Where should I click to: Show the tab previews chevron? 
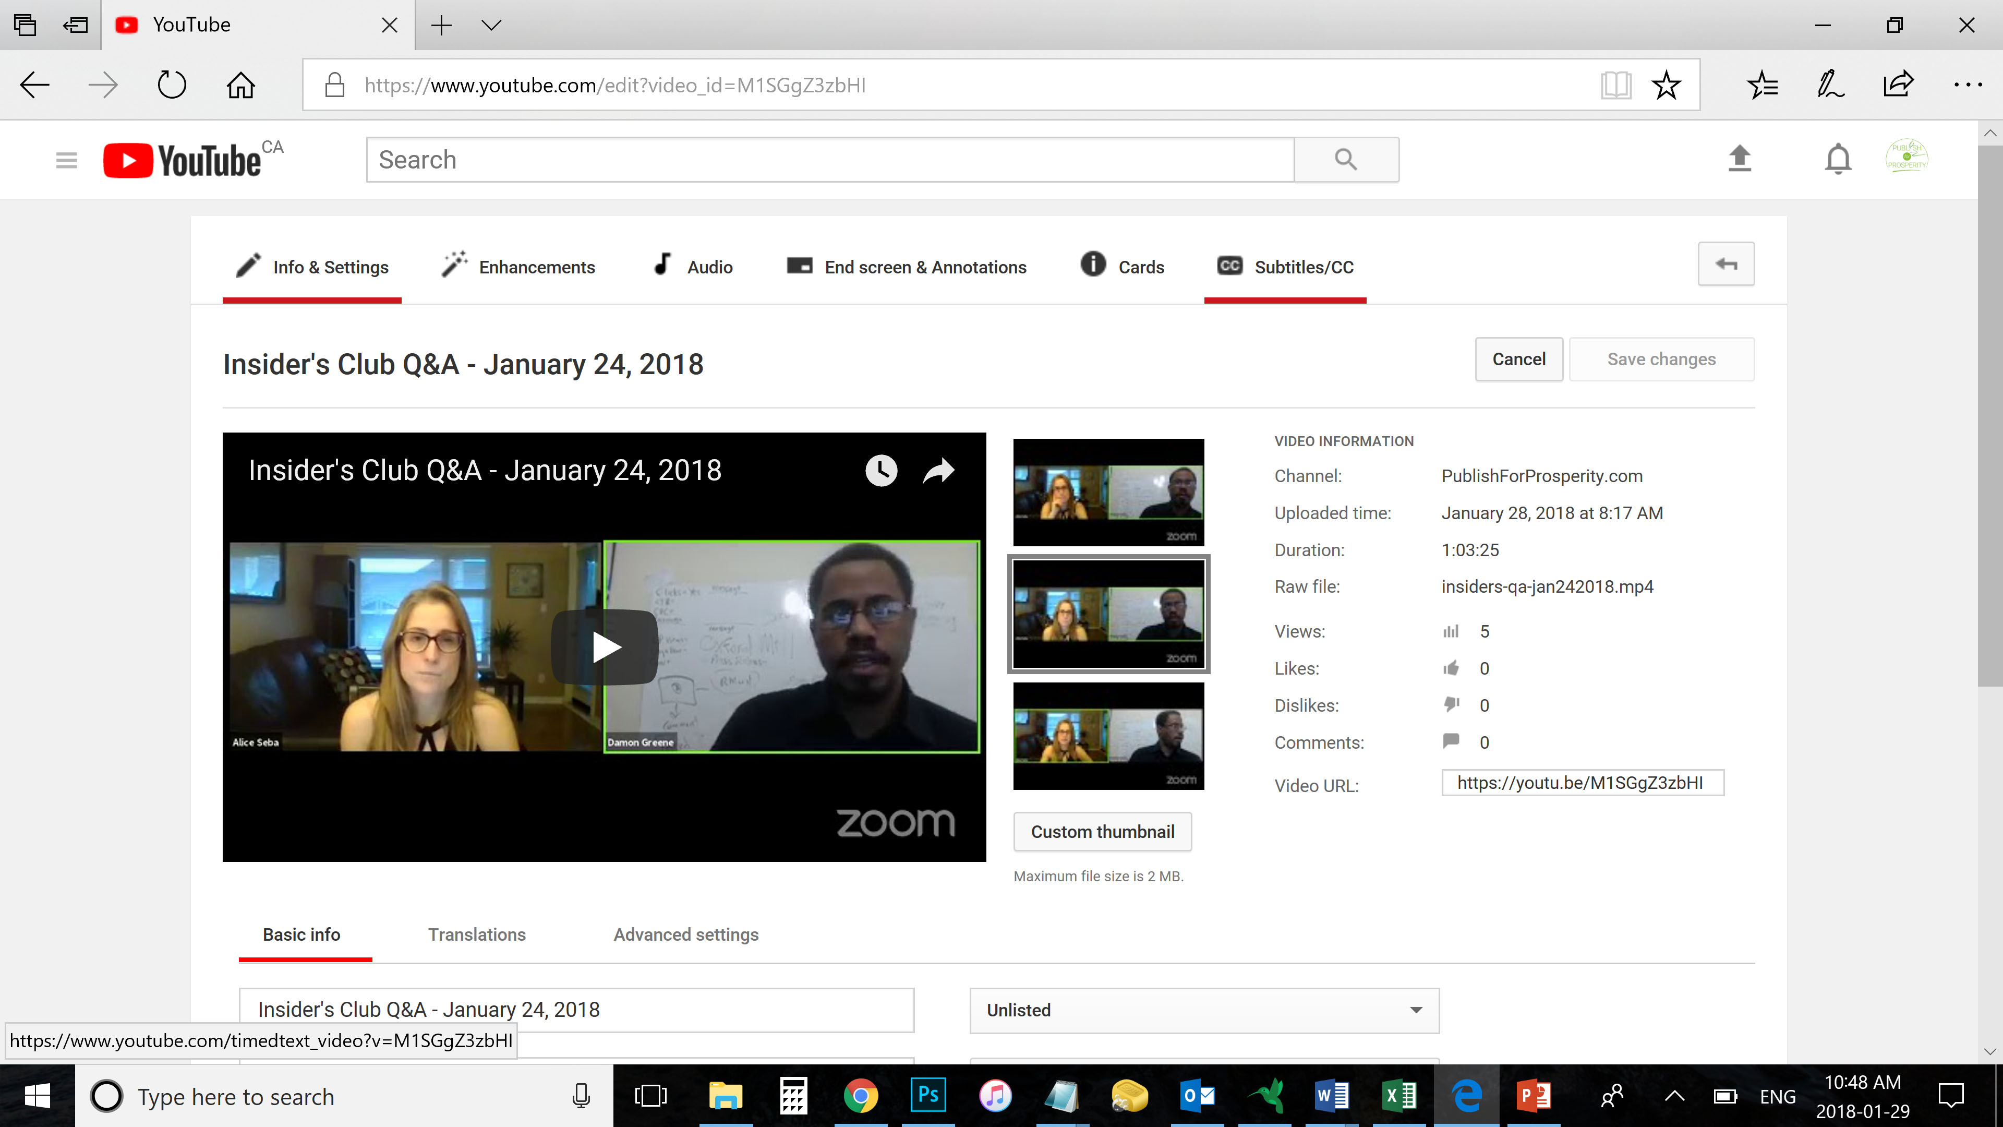491,25
